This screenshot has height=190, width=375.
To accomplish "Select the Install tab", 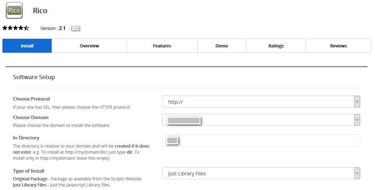I will [27, 46].
